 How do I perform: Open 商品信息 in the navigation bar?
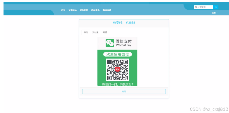pos(107,10)
